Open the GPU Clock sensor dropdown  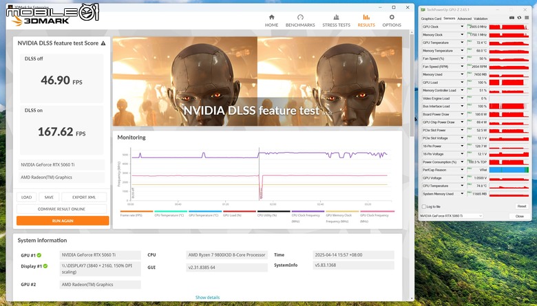tap(462, 27)
